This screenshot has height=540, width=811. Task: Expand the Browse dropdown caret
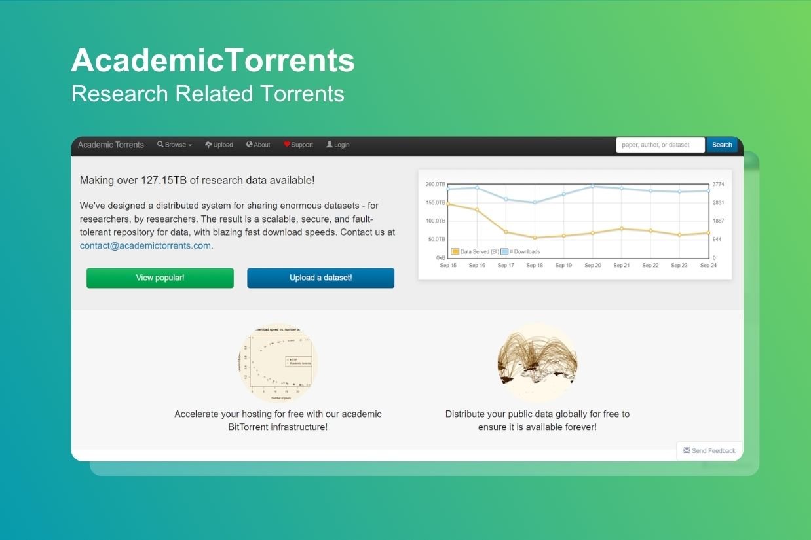click(190, 145)
